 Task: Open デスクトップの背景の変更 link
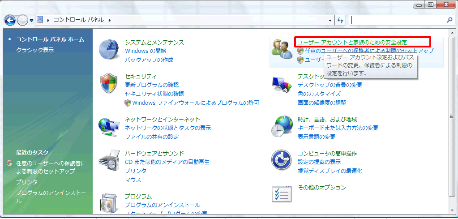(330, 85)
